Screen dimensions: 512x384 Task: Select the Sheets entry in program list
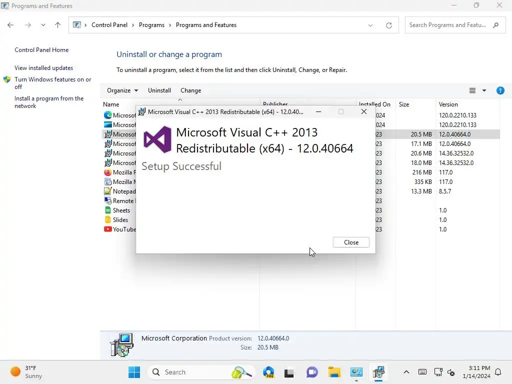coord(121,210)
